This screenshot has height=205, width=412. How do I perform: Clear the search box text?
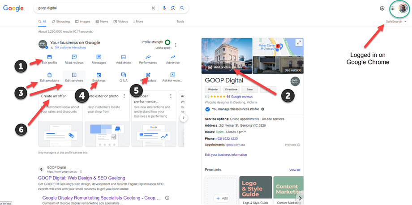(153, 8)
